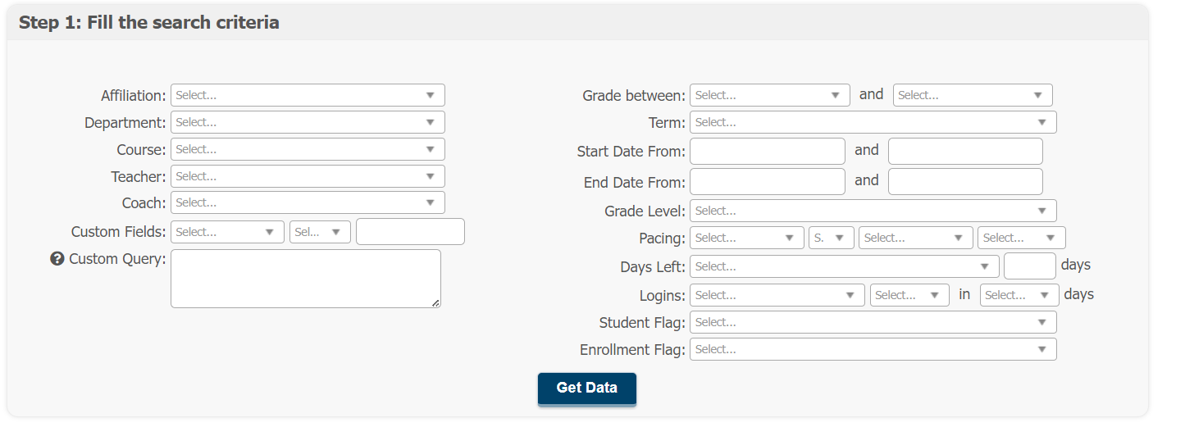Image resolution: width=1185 pixels, height=427 pixels.
Task: Open the Days Left dropdown
Action: coord(844,266)
